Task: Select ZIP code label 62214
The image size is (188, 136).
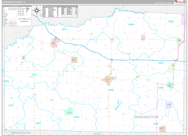Action: 34,75
